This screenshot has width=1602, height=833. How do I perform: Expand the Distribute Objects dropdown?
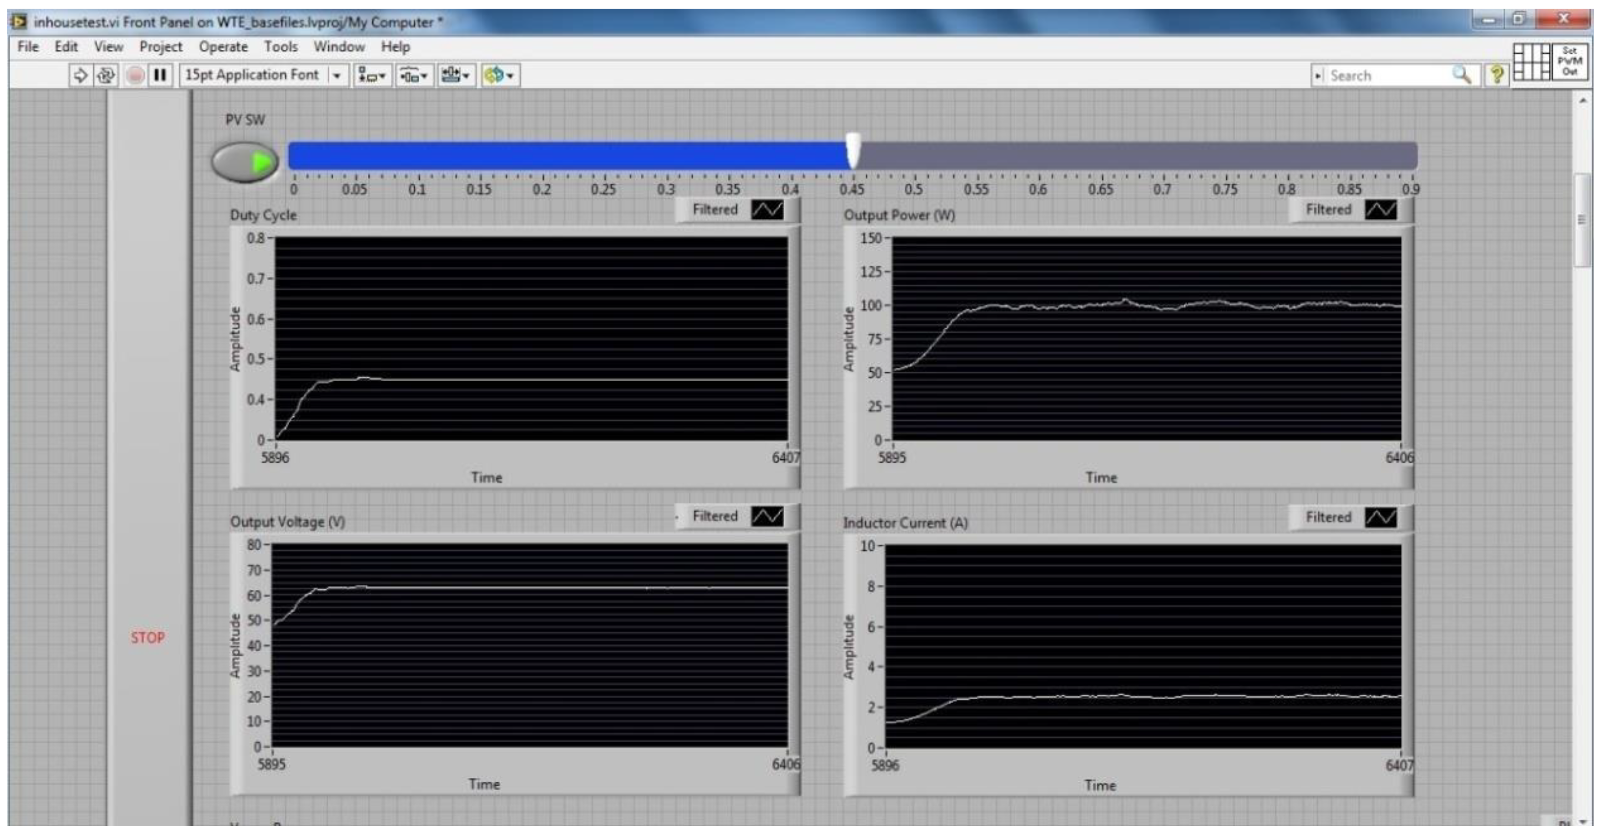coord(414,75)
